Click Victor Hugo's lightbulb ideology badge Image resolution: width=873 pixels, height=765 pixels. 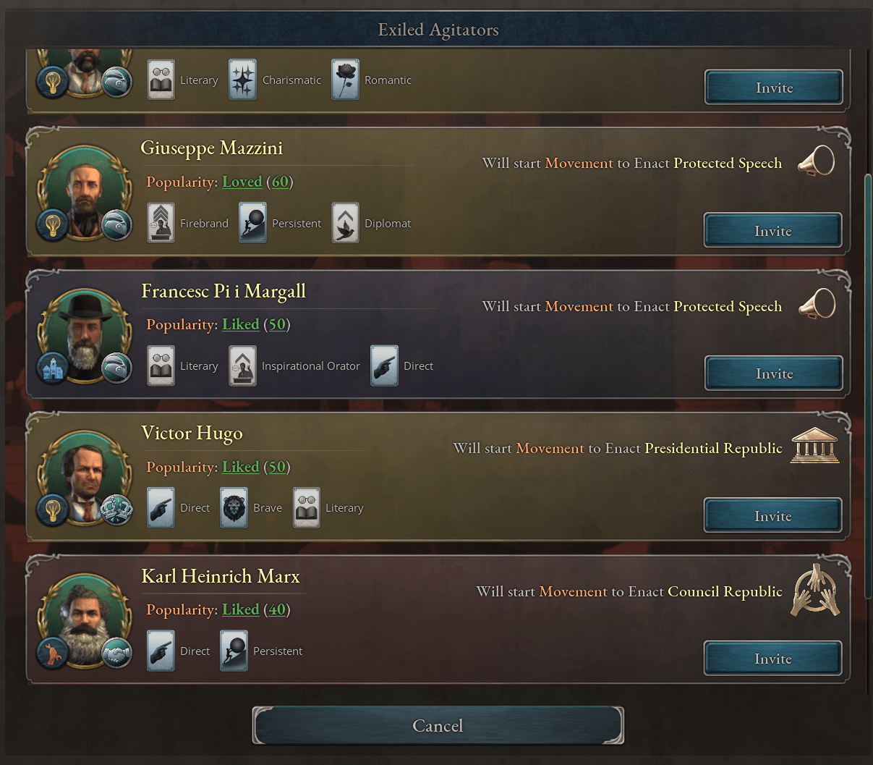point(52,510)
